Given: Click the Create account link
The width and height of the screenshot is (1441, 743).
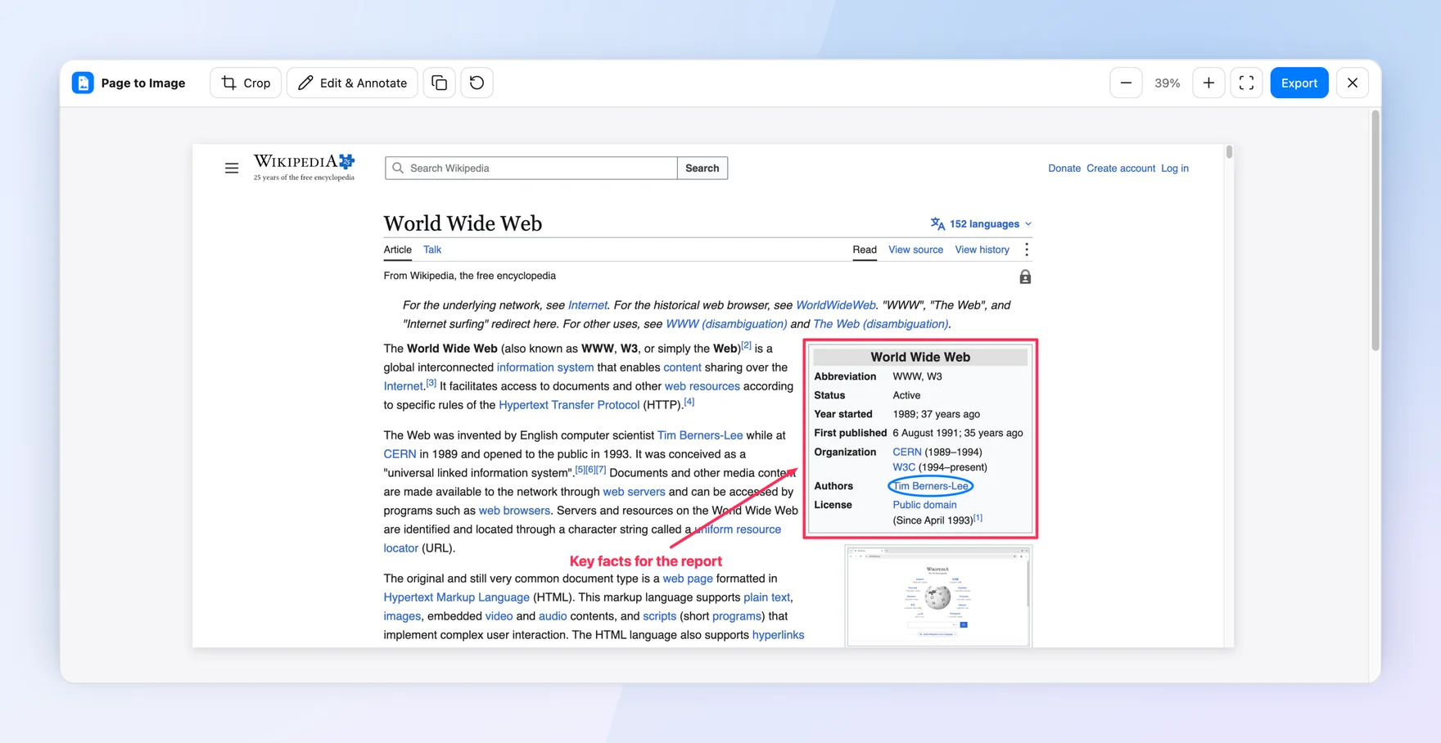Looking at the screenshot, I should click(1121, 168).
